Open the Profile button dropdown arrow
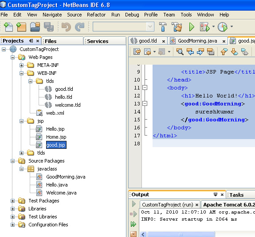This screenshot has width=255, height=237. point(231,26)
